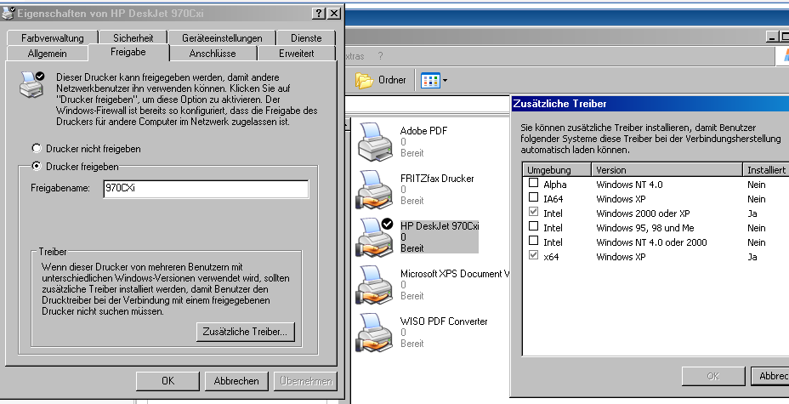Viewport: 789px width, 404px height.
Task: Click the 'Windows 2000 oder XP' version text
Action: point(643,213)
